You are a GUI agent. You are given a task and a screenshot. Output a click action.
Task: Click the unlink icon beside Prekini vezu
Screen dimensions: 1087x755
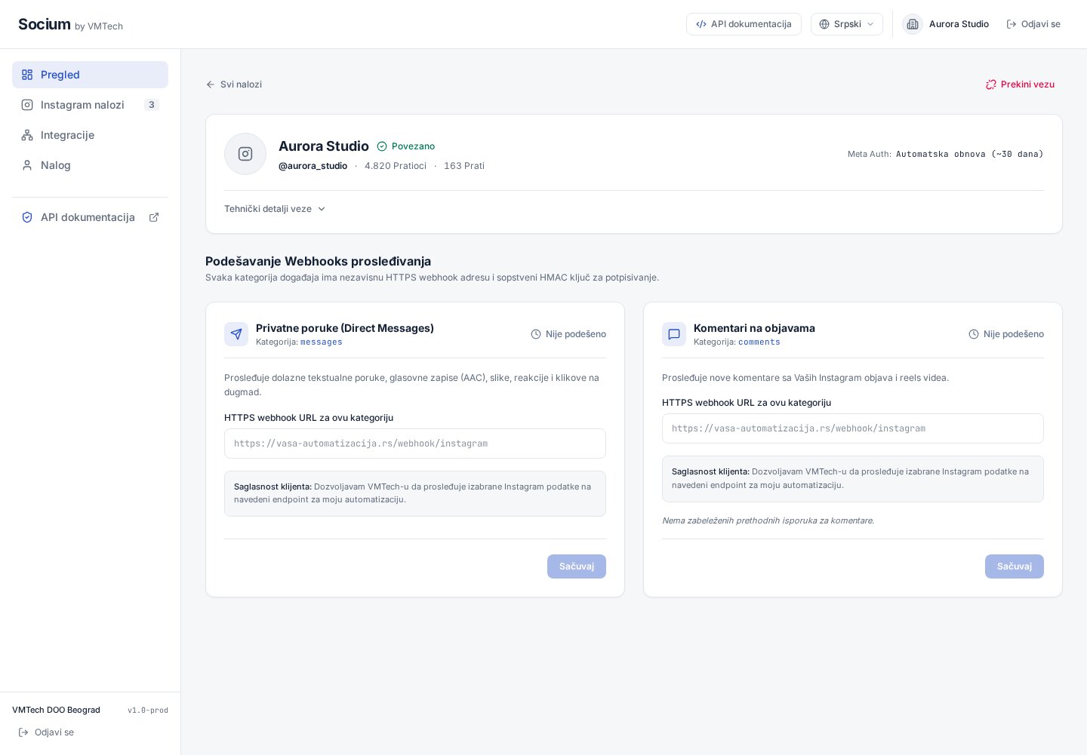click(x=991, y=84)
